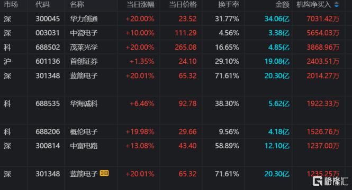Viewport: 352px width, 190px height.
Task: Sort table by 当日涨幅 column header
Action: click(x=140, y=4)
